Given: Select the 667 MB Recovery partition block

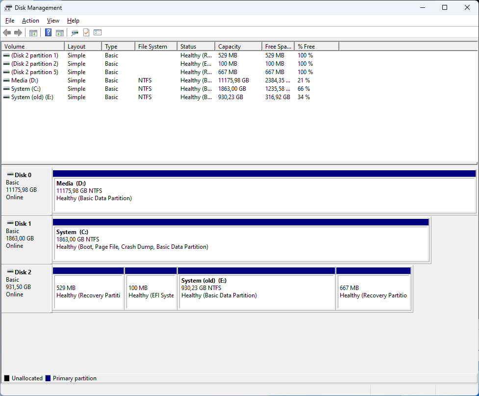Looking at the screenshot, I should [373, 289].
